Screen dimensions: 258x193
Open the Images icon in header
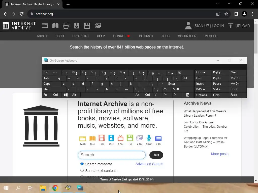tap(98, 26)
